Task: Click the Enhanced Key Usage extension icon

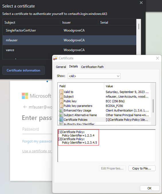Action: (61, 110)
